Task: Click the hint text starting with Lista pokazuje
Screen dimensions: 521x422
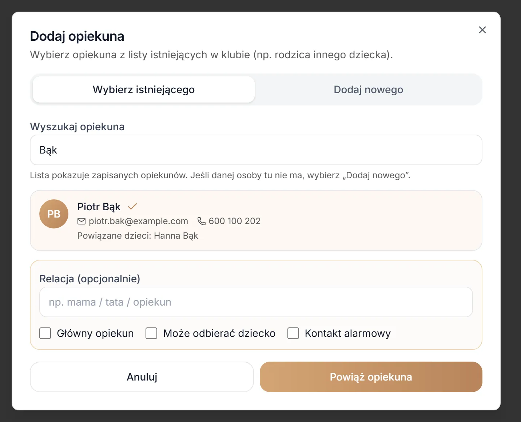Action: [x=220, y=175]
